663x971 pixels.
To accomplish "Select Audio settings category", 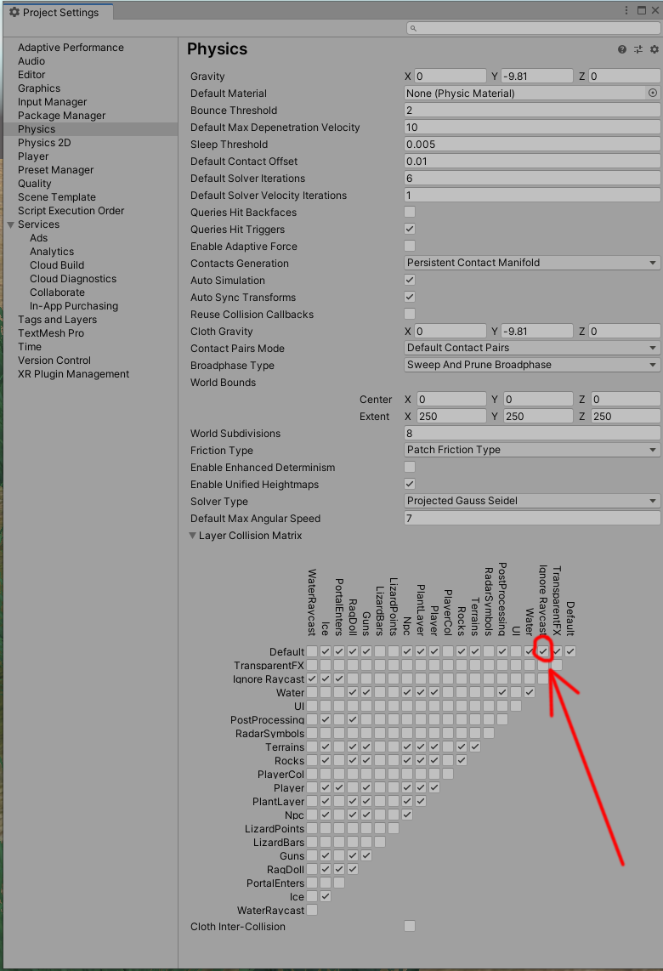I will [x=31, y=61].
